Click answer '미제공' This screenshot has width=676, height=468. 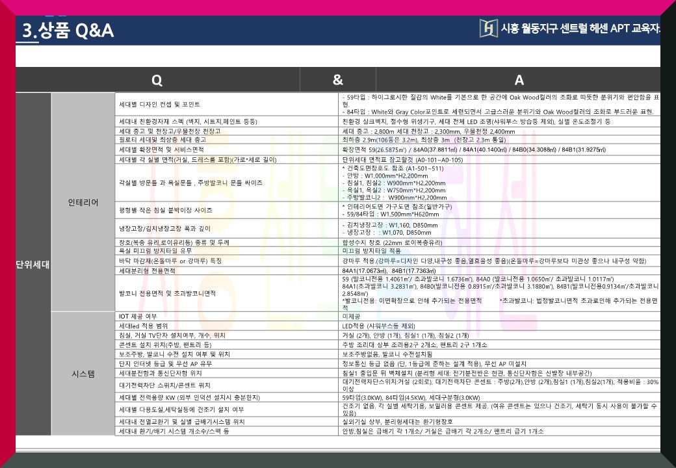click(x=351, y=317)
